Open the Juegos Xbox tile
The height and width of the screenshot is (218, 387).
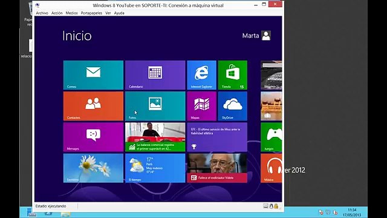272,137
